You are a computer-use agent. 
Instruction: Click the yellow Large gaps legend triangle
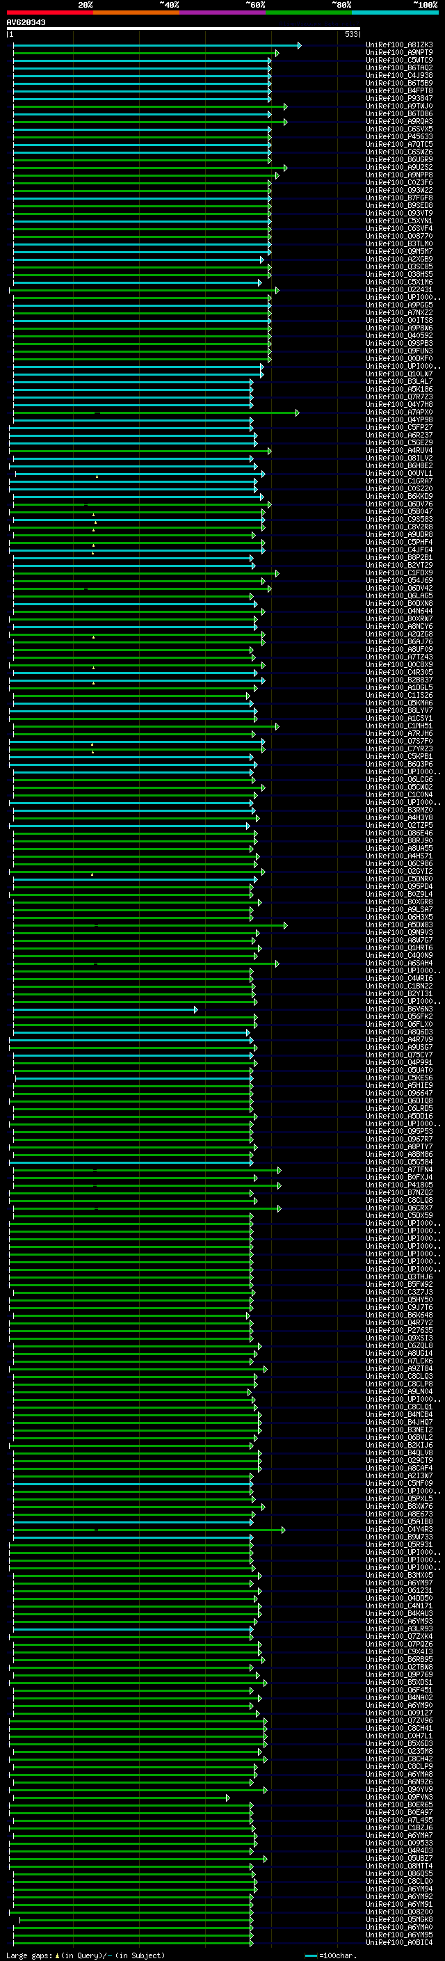point(57,1955)
